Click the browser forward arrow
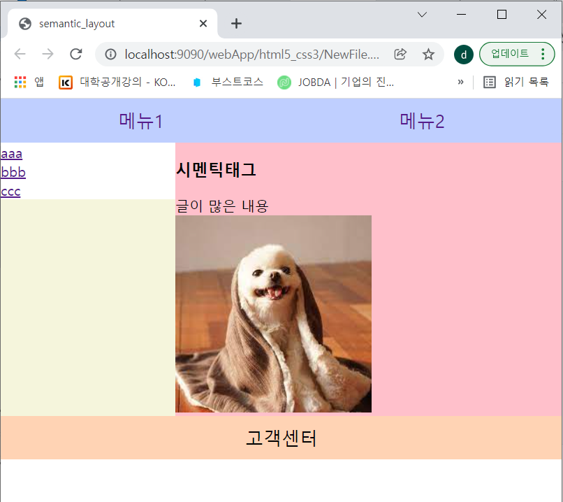This screenshot has width=563, height=502. 47,55
